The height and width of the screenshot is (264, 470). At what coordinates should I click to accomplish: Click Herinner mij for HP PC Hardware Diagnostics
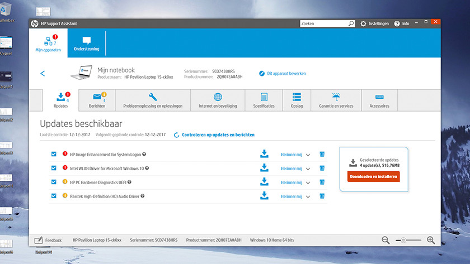[x=291, y=183]
